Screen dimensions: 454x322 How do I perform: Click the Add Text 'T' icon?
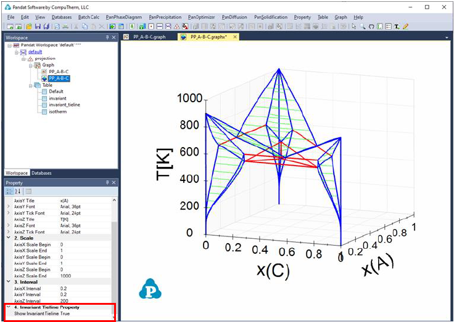click(397, 26)
